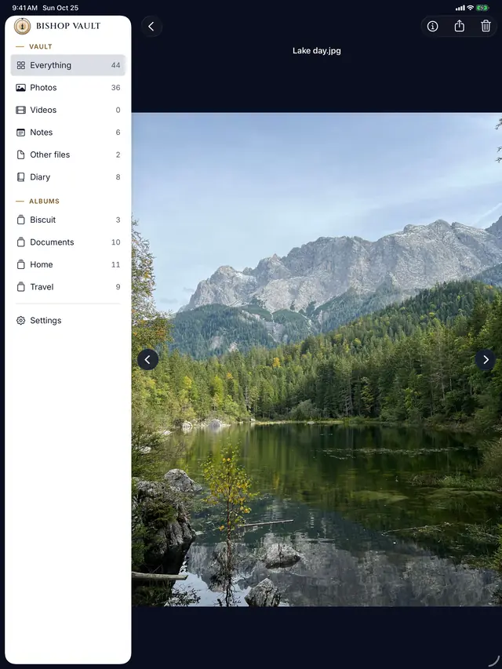502x669 pixels.
Task: Click the Everything grid icon
Action: pyautogui.click(x=20, y=65)
